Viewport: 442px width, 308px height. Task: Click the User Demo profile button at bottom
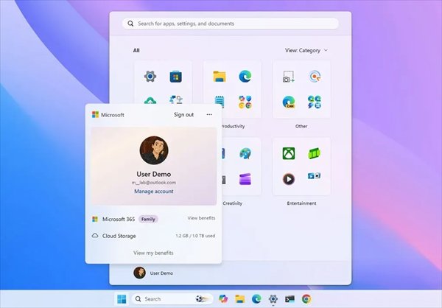coord(153,273)
